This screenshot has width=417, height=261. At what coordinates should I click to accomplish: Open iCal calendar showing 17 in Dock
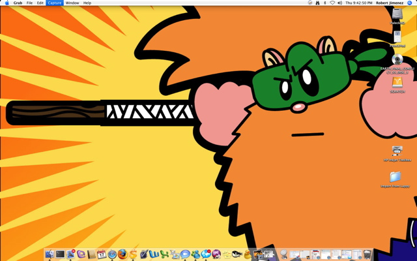point(102,254)
